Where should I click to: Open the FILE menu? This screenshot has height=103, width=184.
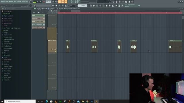2,2
